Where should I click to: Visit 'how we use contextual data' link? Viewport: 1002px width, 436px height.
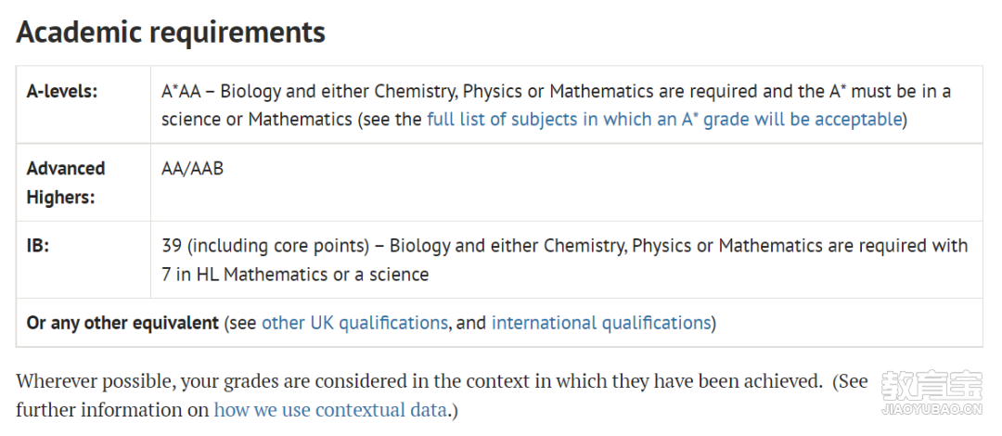click(x=329, y=410)
